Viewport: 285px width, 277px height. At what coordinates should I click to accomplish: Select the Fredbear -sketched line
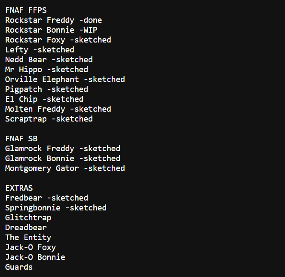(x=46, y=198)
